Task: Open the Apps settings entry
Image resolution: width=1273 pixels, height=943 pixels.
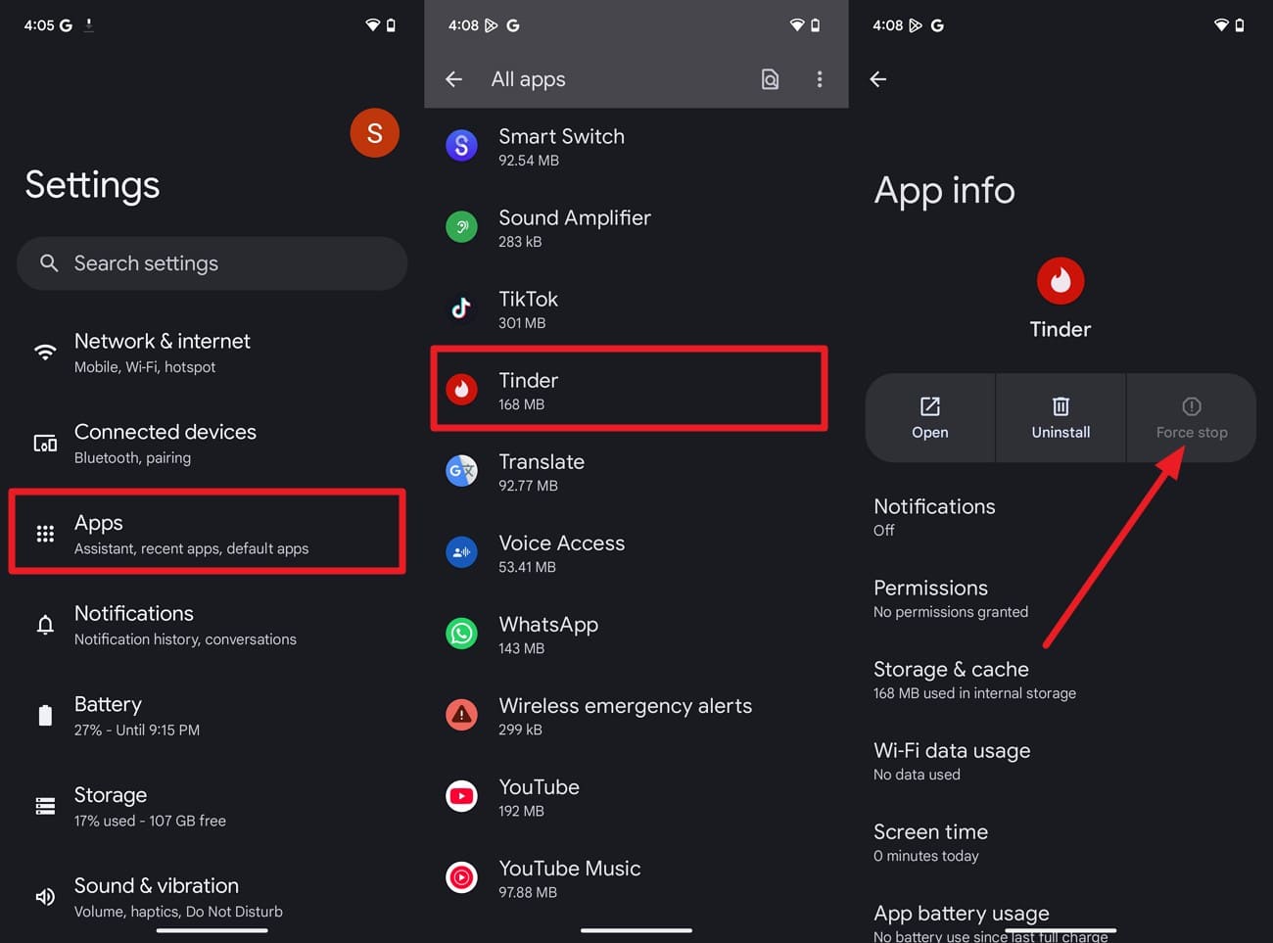Action: click(207, 532)
